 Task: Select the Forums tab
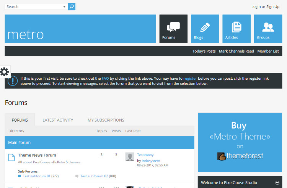click(x=20, y=120)
